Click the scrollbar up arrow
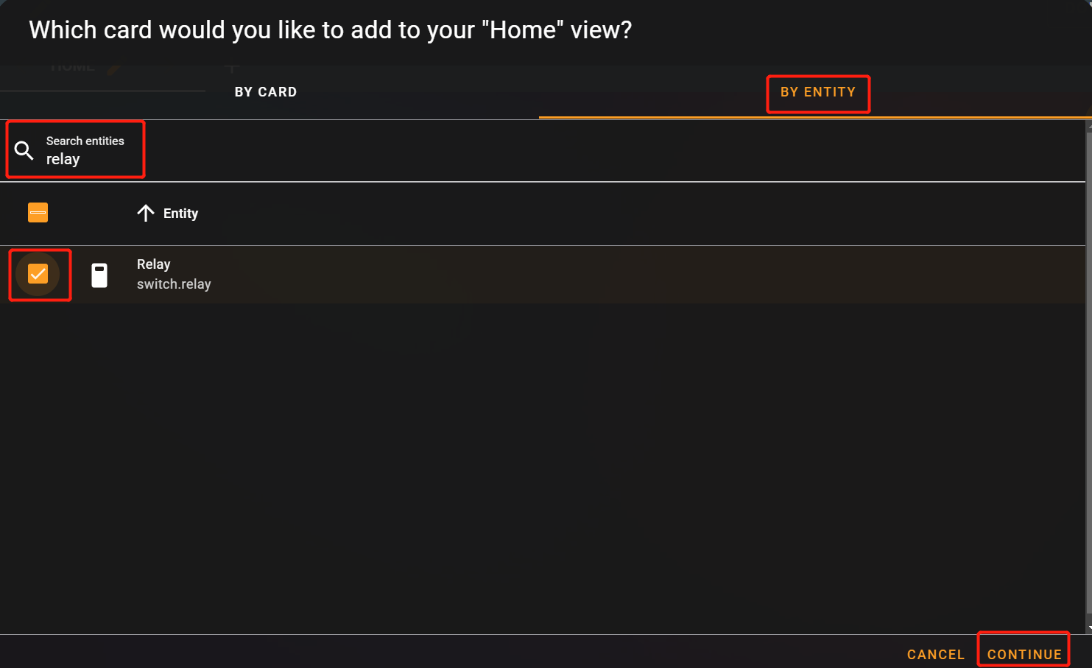Screen dimensions: 1092x668 (1089, 126)
